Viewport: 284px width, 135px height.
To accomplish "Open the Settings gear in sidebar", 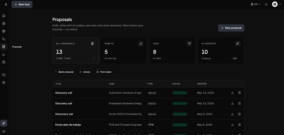I will 4,83.
